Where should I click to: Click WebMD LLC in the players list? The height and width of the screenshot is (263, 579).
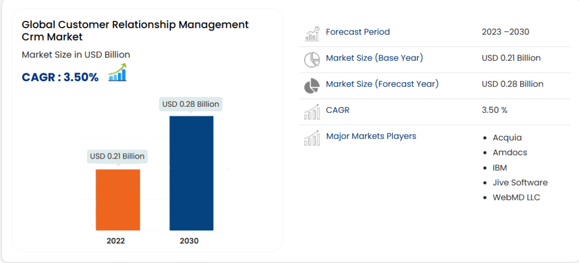[516, 198]
